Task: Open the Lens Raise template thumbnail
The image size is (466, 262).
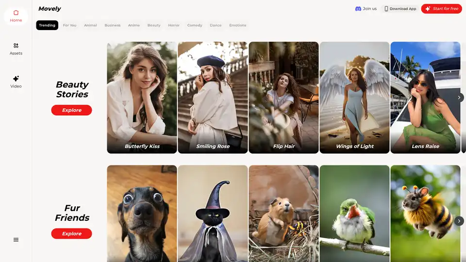Action: (425, 98)
